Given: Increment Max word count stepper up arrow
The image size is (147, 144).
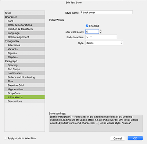Looking at the screenshot, I should point(101,31).
